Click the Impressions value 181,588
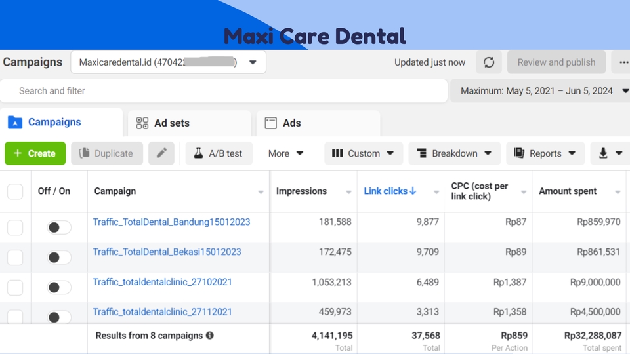630x354 pixels. pos(335,222)
